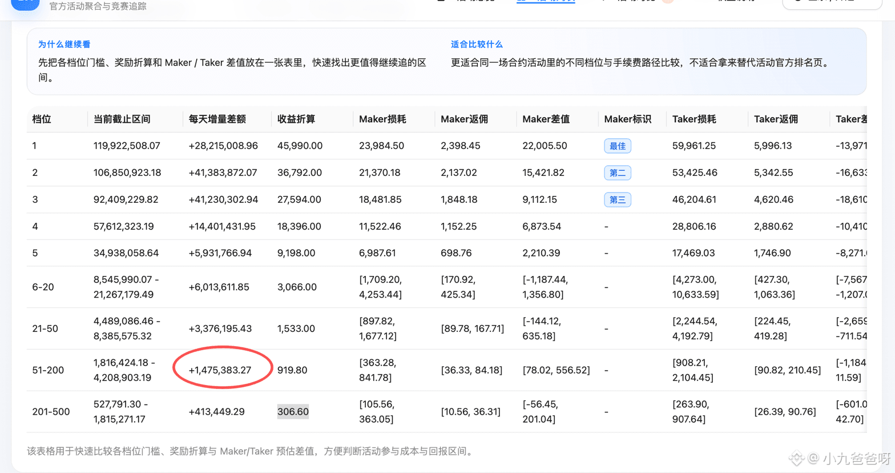The height and width of the screenshot is (473, 895).
Task: Select the 档位 6-20 row label
Action: coord(43,287)
